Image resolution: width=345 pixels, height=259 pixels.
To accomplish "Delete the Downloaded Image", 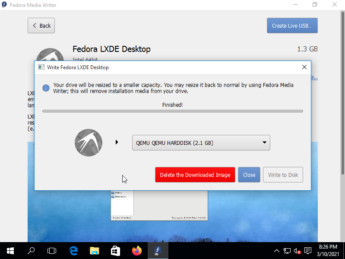I will pos(195,175).
